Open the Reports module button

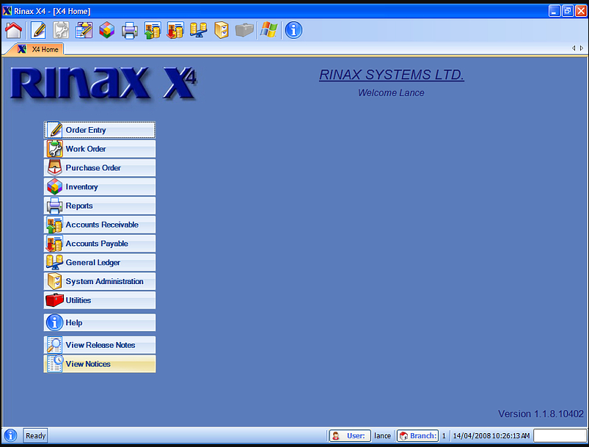point(100,206)
